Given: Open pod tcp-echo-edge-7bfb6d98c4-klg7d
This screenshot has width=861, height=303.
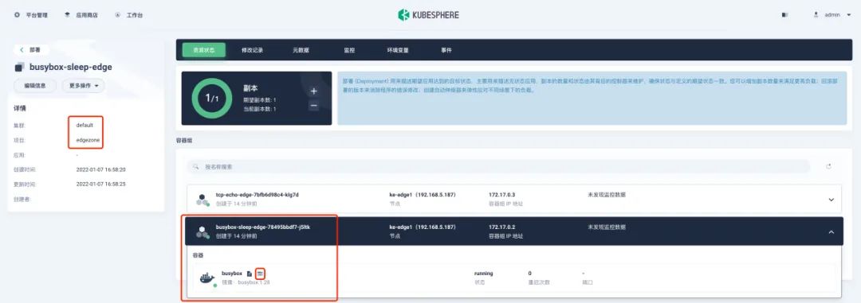Looking at the screenshot, I should point(257,195).
